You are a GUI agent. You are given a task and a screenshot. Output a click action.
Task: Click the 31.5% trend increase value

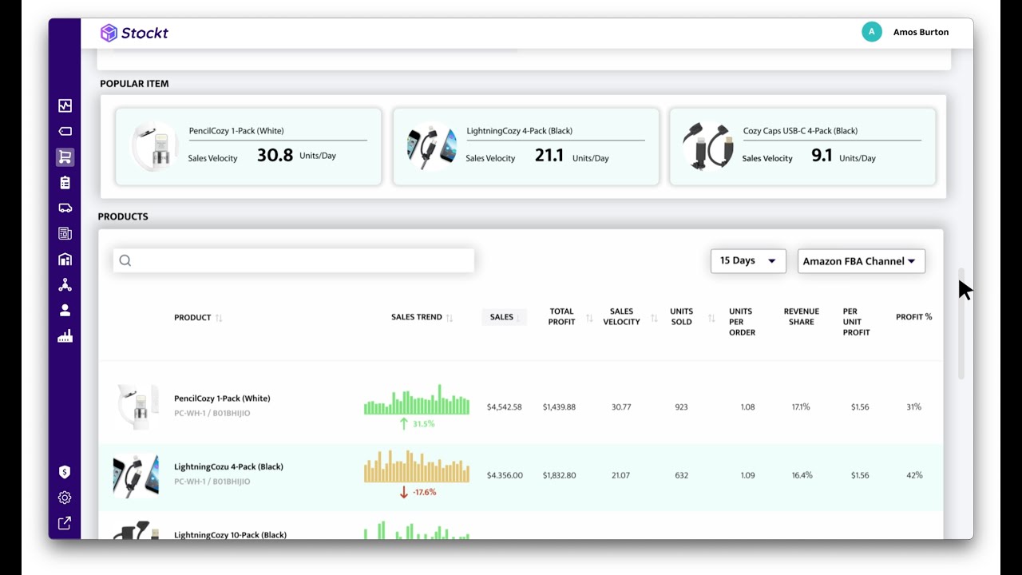coord(424,424)
